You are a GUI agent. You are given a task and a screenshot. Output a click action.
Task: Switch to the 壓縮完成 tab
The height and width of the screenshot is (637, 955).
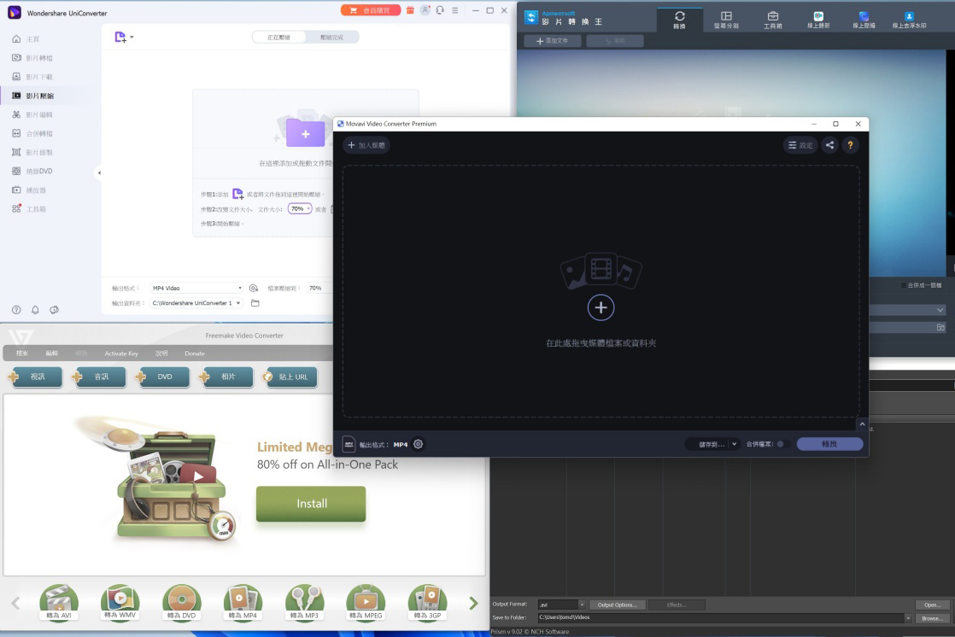(x=331, y=38)
